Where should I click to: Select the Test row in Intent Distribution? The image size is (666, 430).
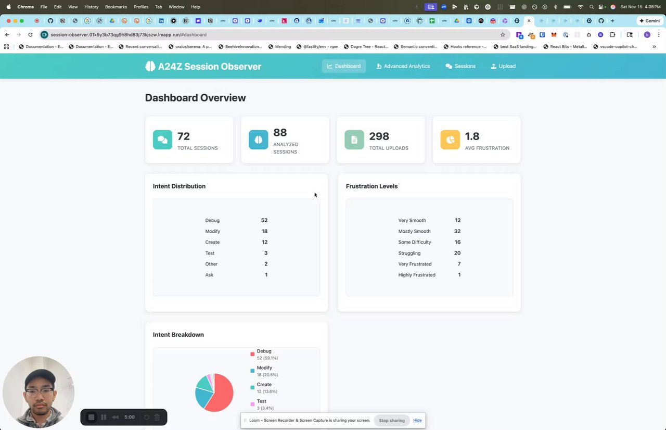236,253
